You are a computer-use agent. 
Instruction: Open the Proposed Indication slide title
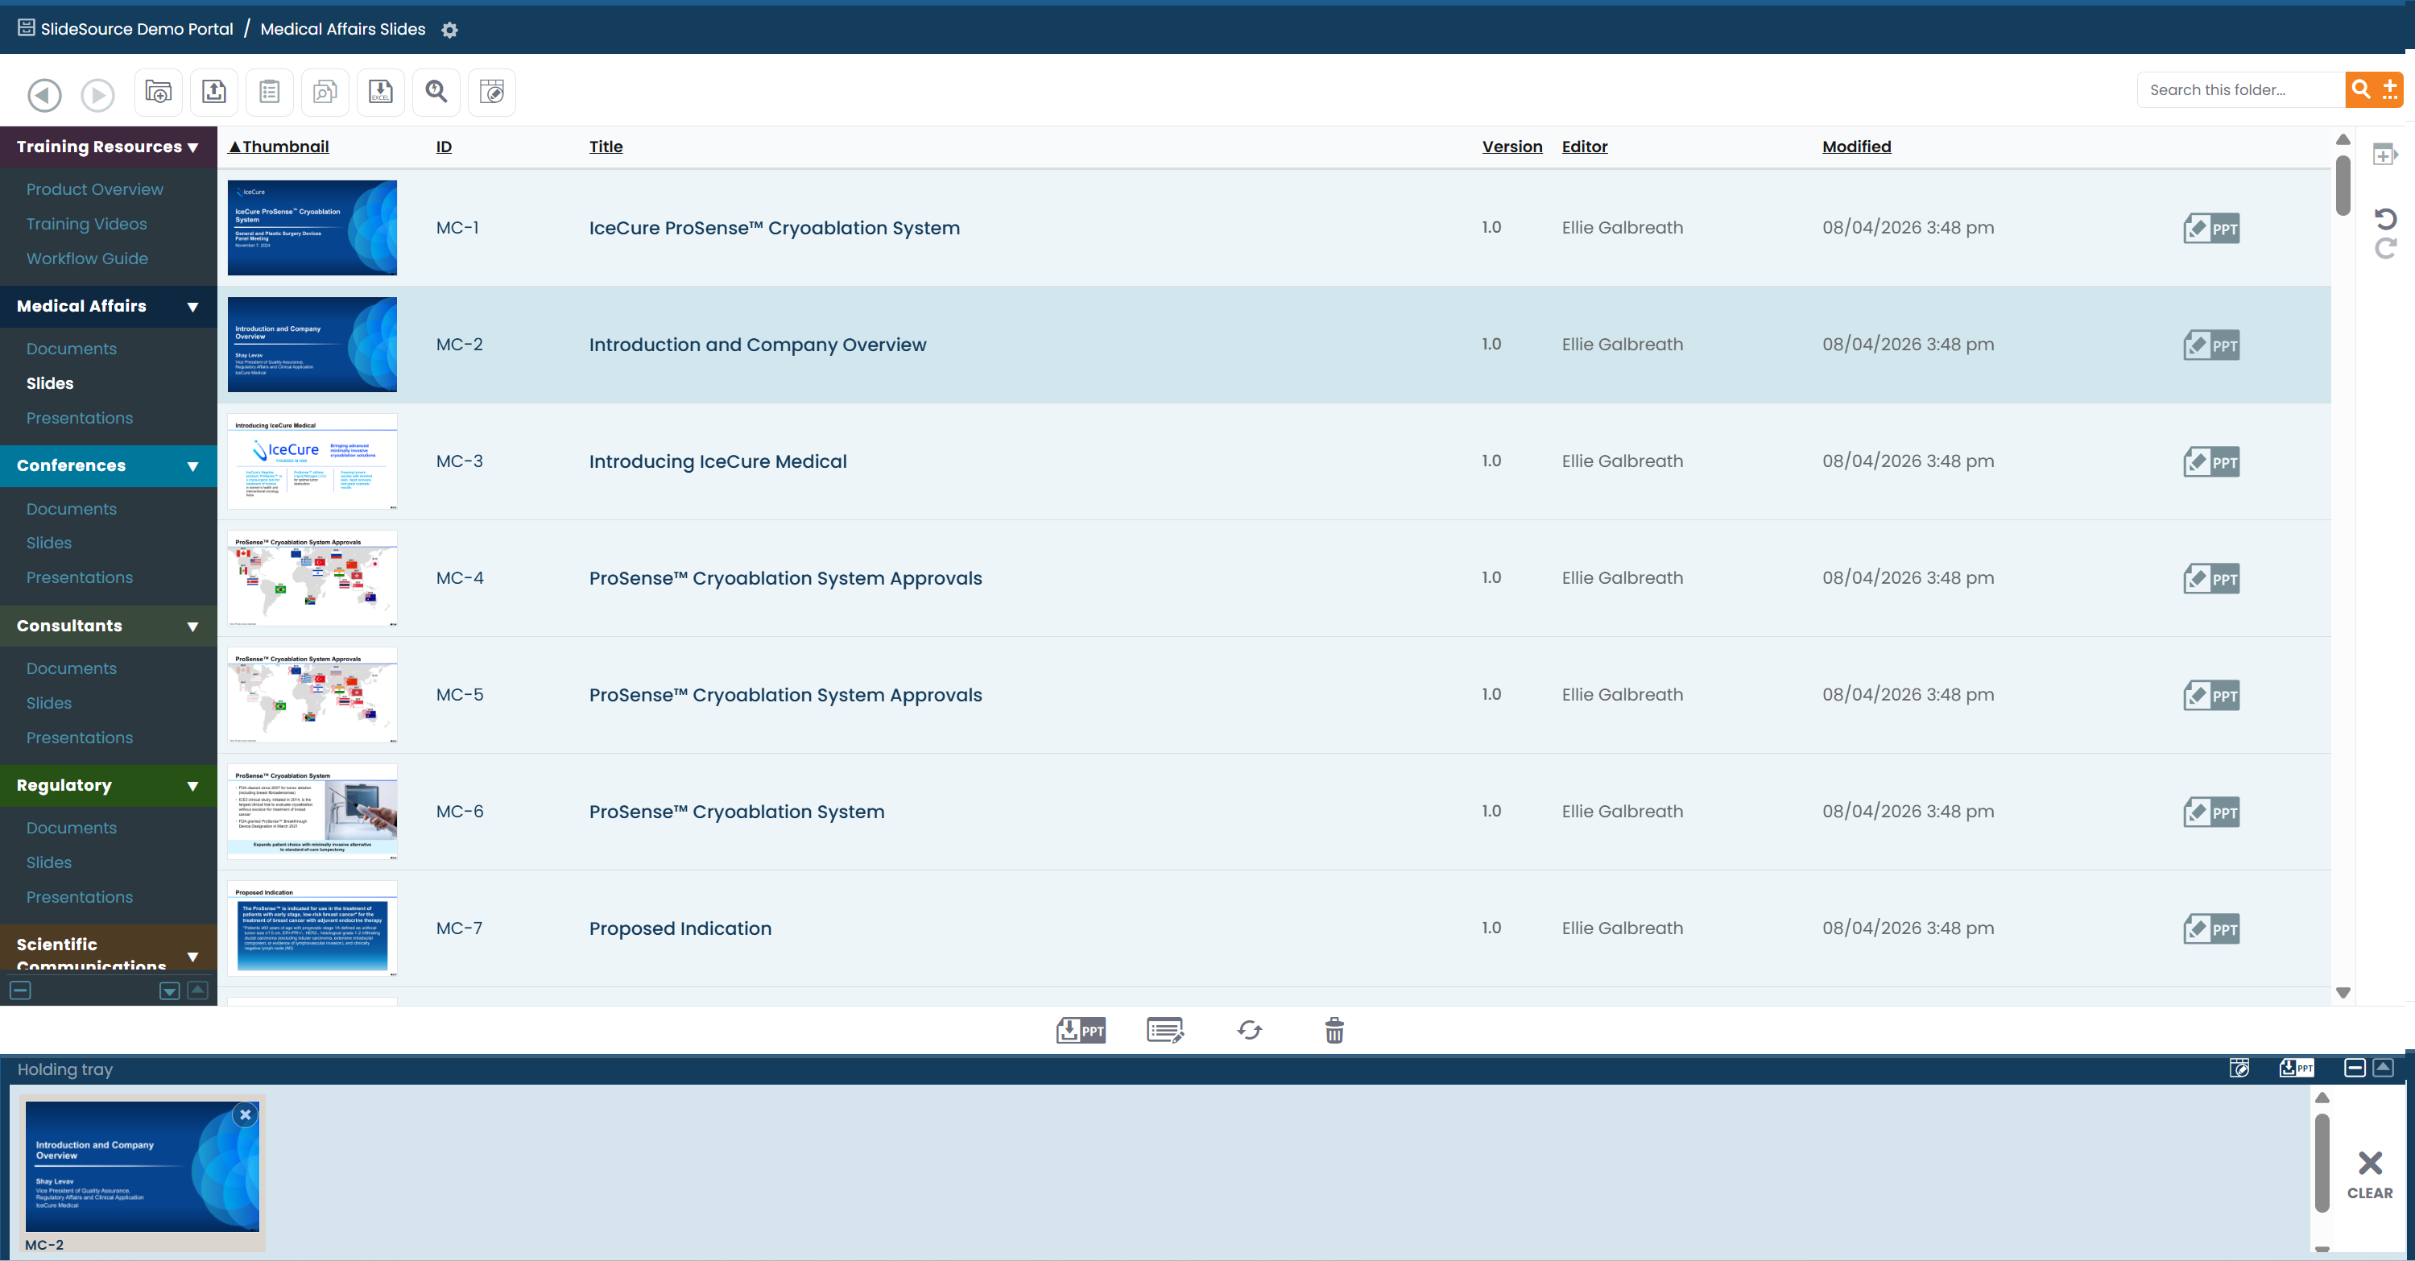click(x=680, y=928)
